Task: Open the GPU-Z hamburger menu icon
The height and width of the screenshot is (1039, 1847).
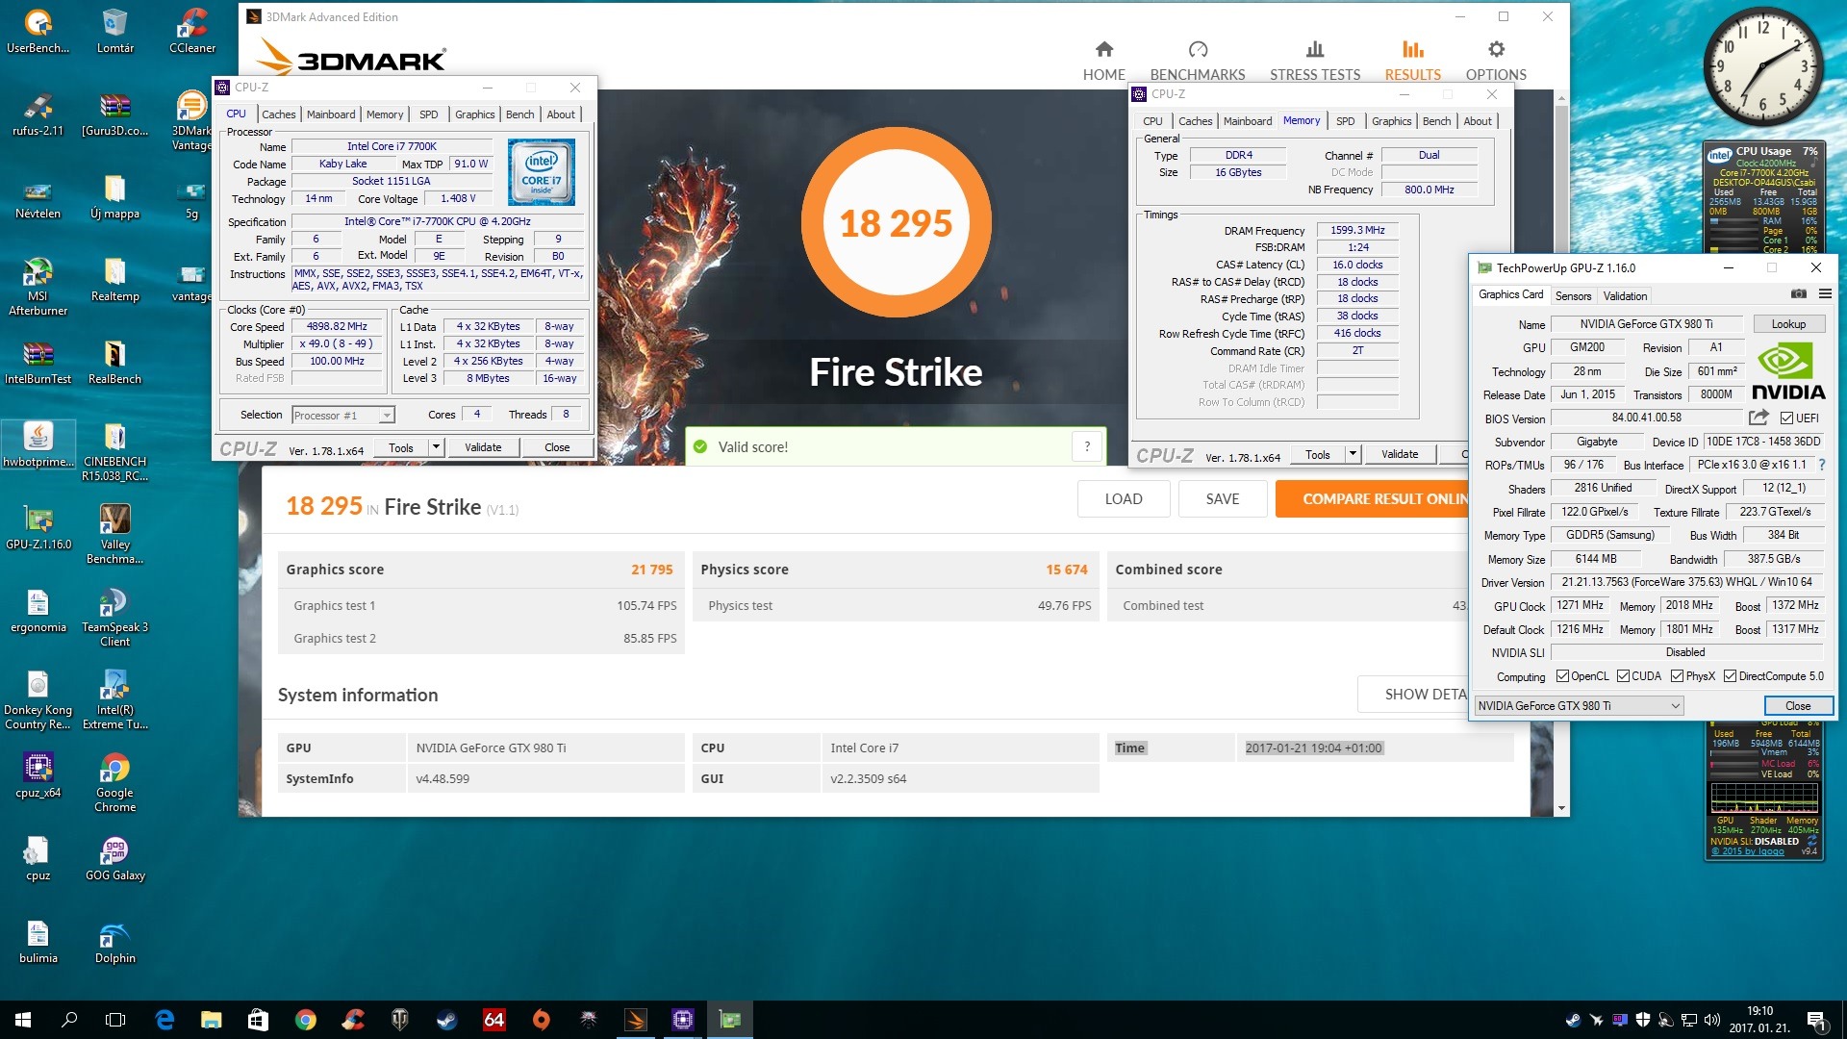Action: coord(1825,294)
